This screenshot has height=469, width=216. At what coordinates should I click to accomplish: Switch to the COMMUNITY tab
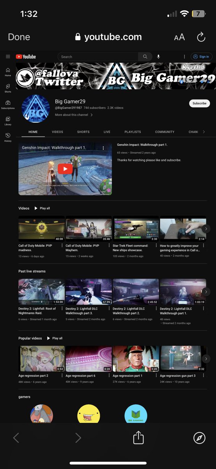165,132
